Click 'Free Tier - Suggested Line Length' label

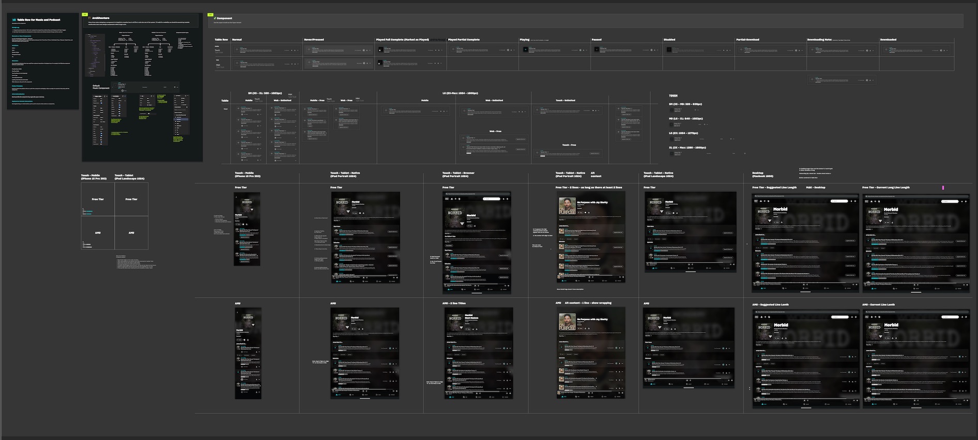point(774,187)
